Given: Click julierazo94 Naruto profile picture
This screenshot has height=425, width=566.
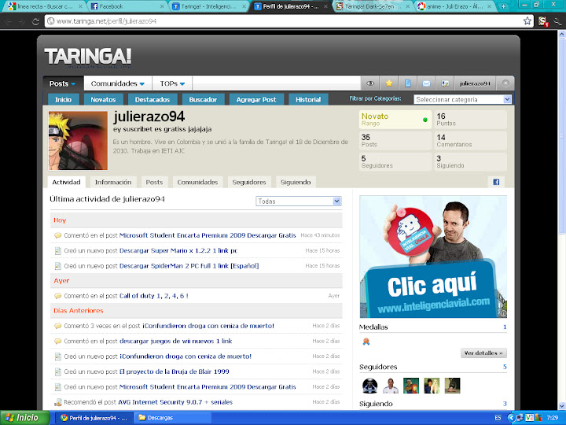Looking at the screenshot, I should click(x=78, y=141).
